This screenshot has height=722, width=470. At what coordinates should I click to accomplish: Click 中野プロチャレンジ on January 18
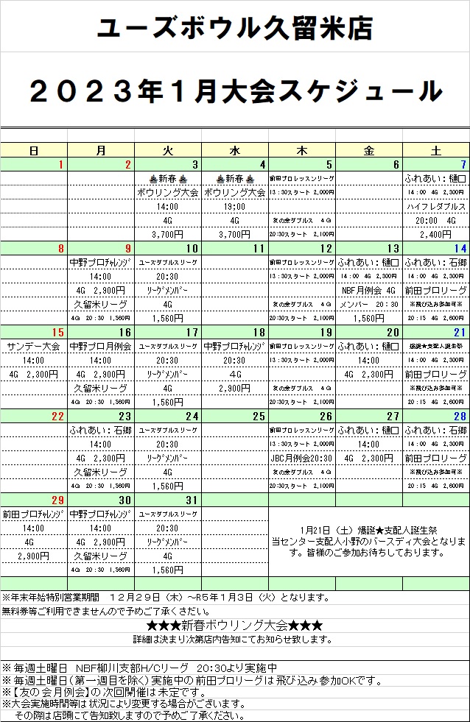[234, 346]
